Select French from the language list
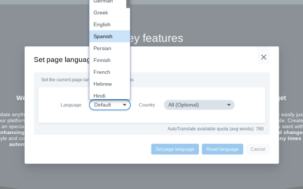 coord(109,72)
